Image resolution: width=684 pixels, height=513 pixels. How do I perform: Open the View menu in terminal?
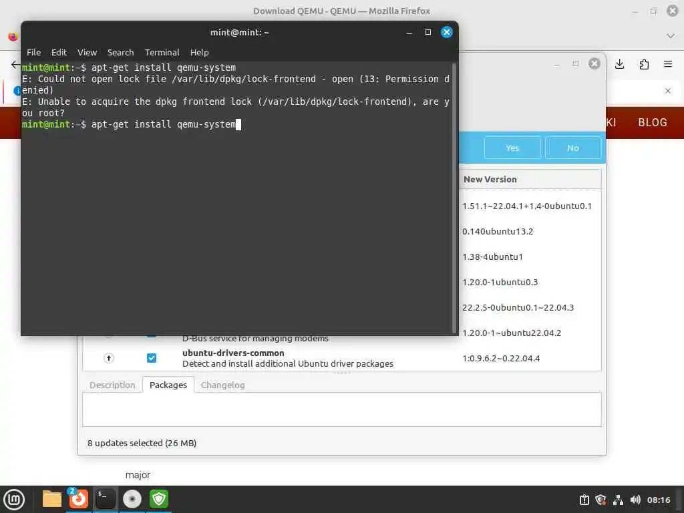[88, 52]
